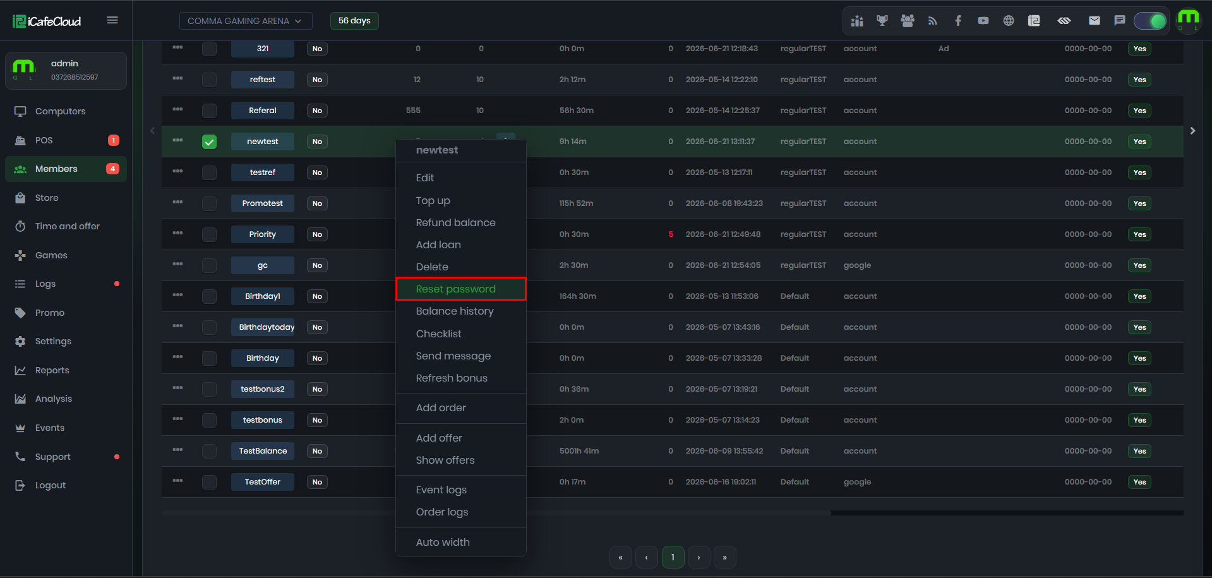This screenshot has height=578, width=1212.
Task: Open the three-dots menu for the 321 row
Action: pos(177,47)
